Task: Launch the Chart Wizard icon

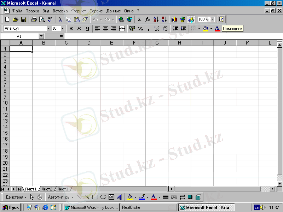Action: click(174, 19)
